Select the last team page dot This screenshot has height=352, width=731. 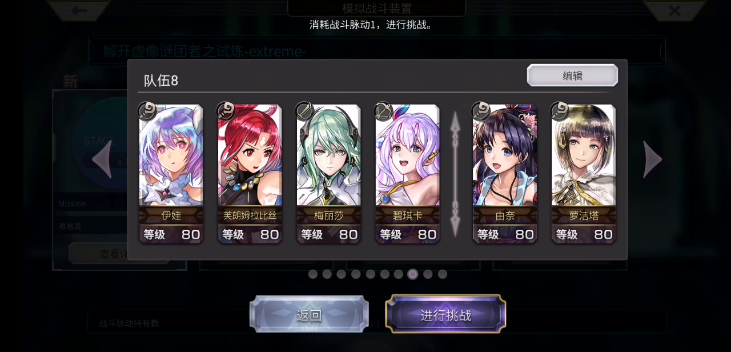click(442, 274)
